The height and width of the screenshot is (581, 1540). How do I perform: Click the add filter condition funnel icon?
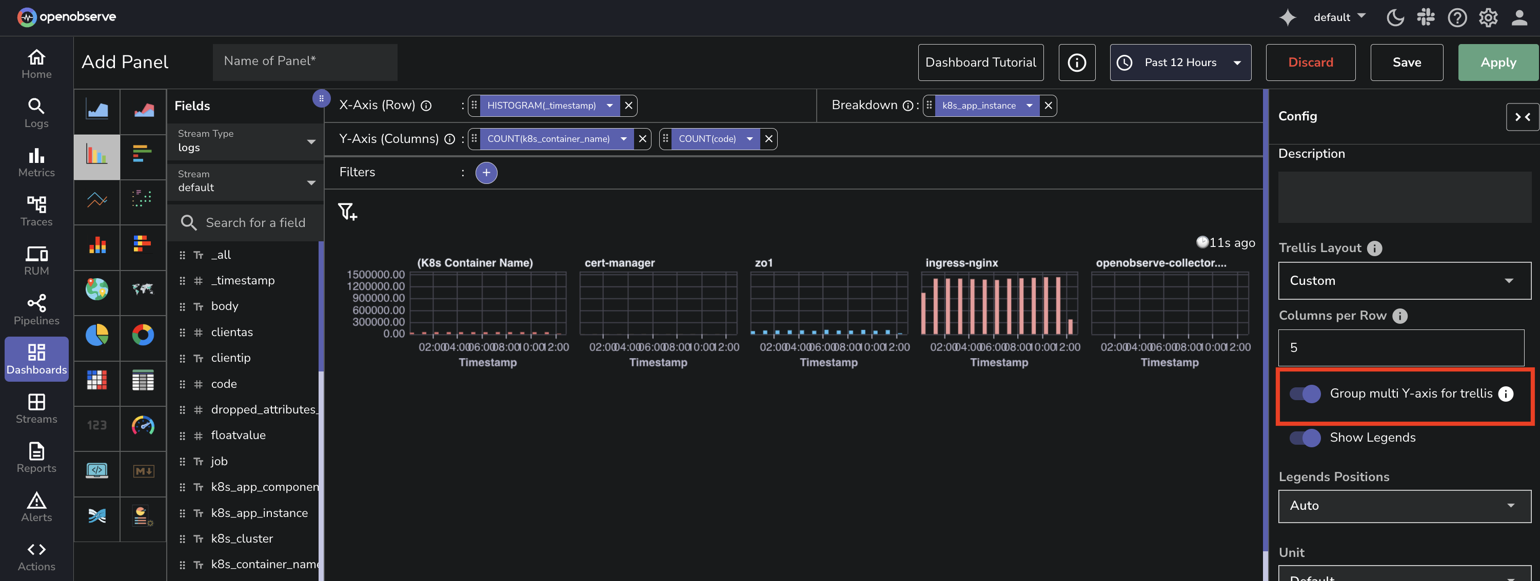347,212
